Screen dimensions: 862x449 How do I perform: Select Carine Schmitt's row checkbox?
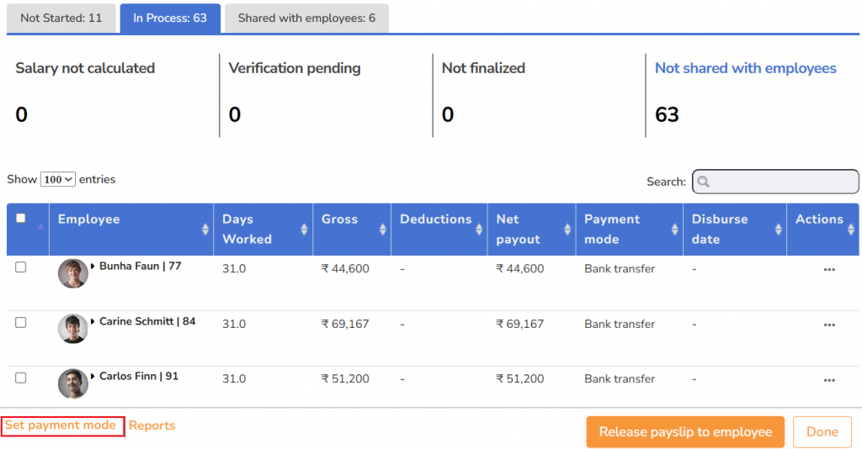pos(21,323)
